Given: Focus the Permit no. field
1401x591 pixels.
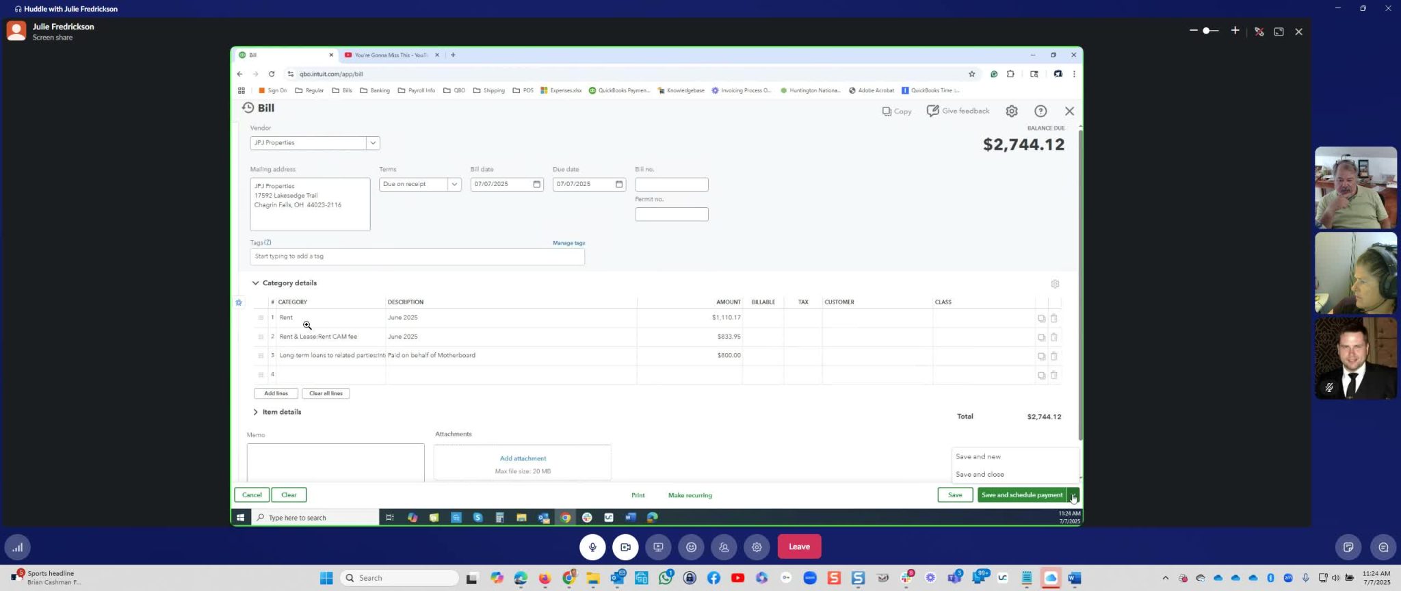Looking at the screenshot, I should (x=671, y=214).
